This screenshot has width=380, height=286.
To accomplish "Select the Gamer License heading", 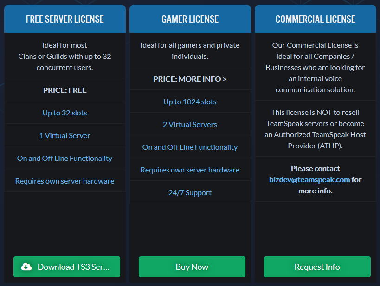I will (190, 19).
